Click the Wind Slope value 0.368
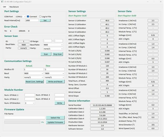164x137 pixels. (x=107, y=96)
